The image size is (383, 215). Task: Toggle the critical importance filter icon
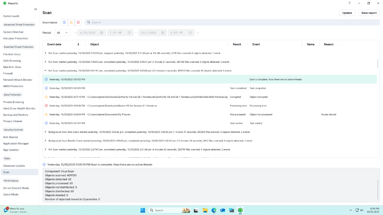click(x=78, y=22)
